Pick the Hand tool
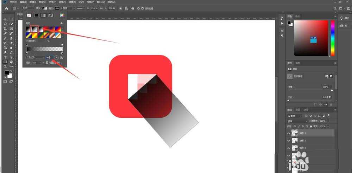The image size is (352, 173). pyautogui.click(x=11, y=62)
